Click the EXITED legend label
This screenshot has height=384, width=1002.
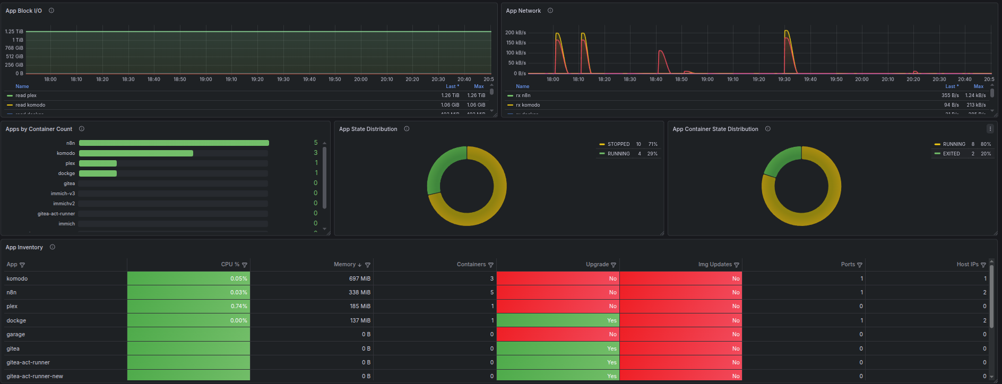point(952,154)
